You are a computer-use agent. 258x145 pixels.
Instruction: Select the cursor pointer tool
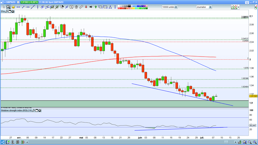(x=3, y=7)
